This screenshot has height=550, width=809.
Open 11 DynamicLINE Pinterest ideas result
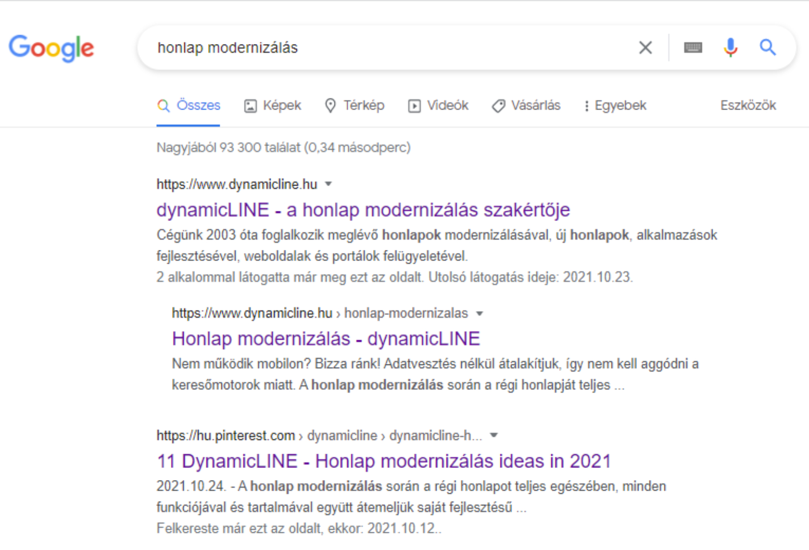point(384,461)
